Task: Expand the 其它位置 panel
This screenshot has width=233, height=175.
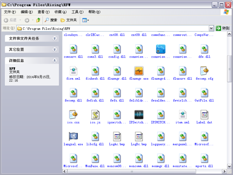Action: [55, 50]
